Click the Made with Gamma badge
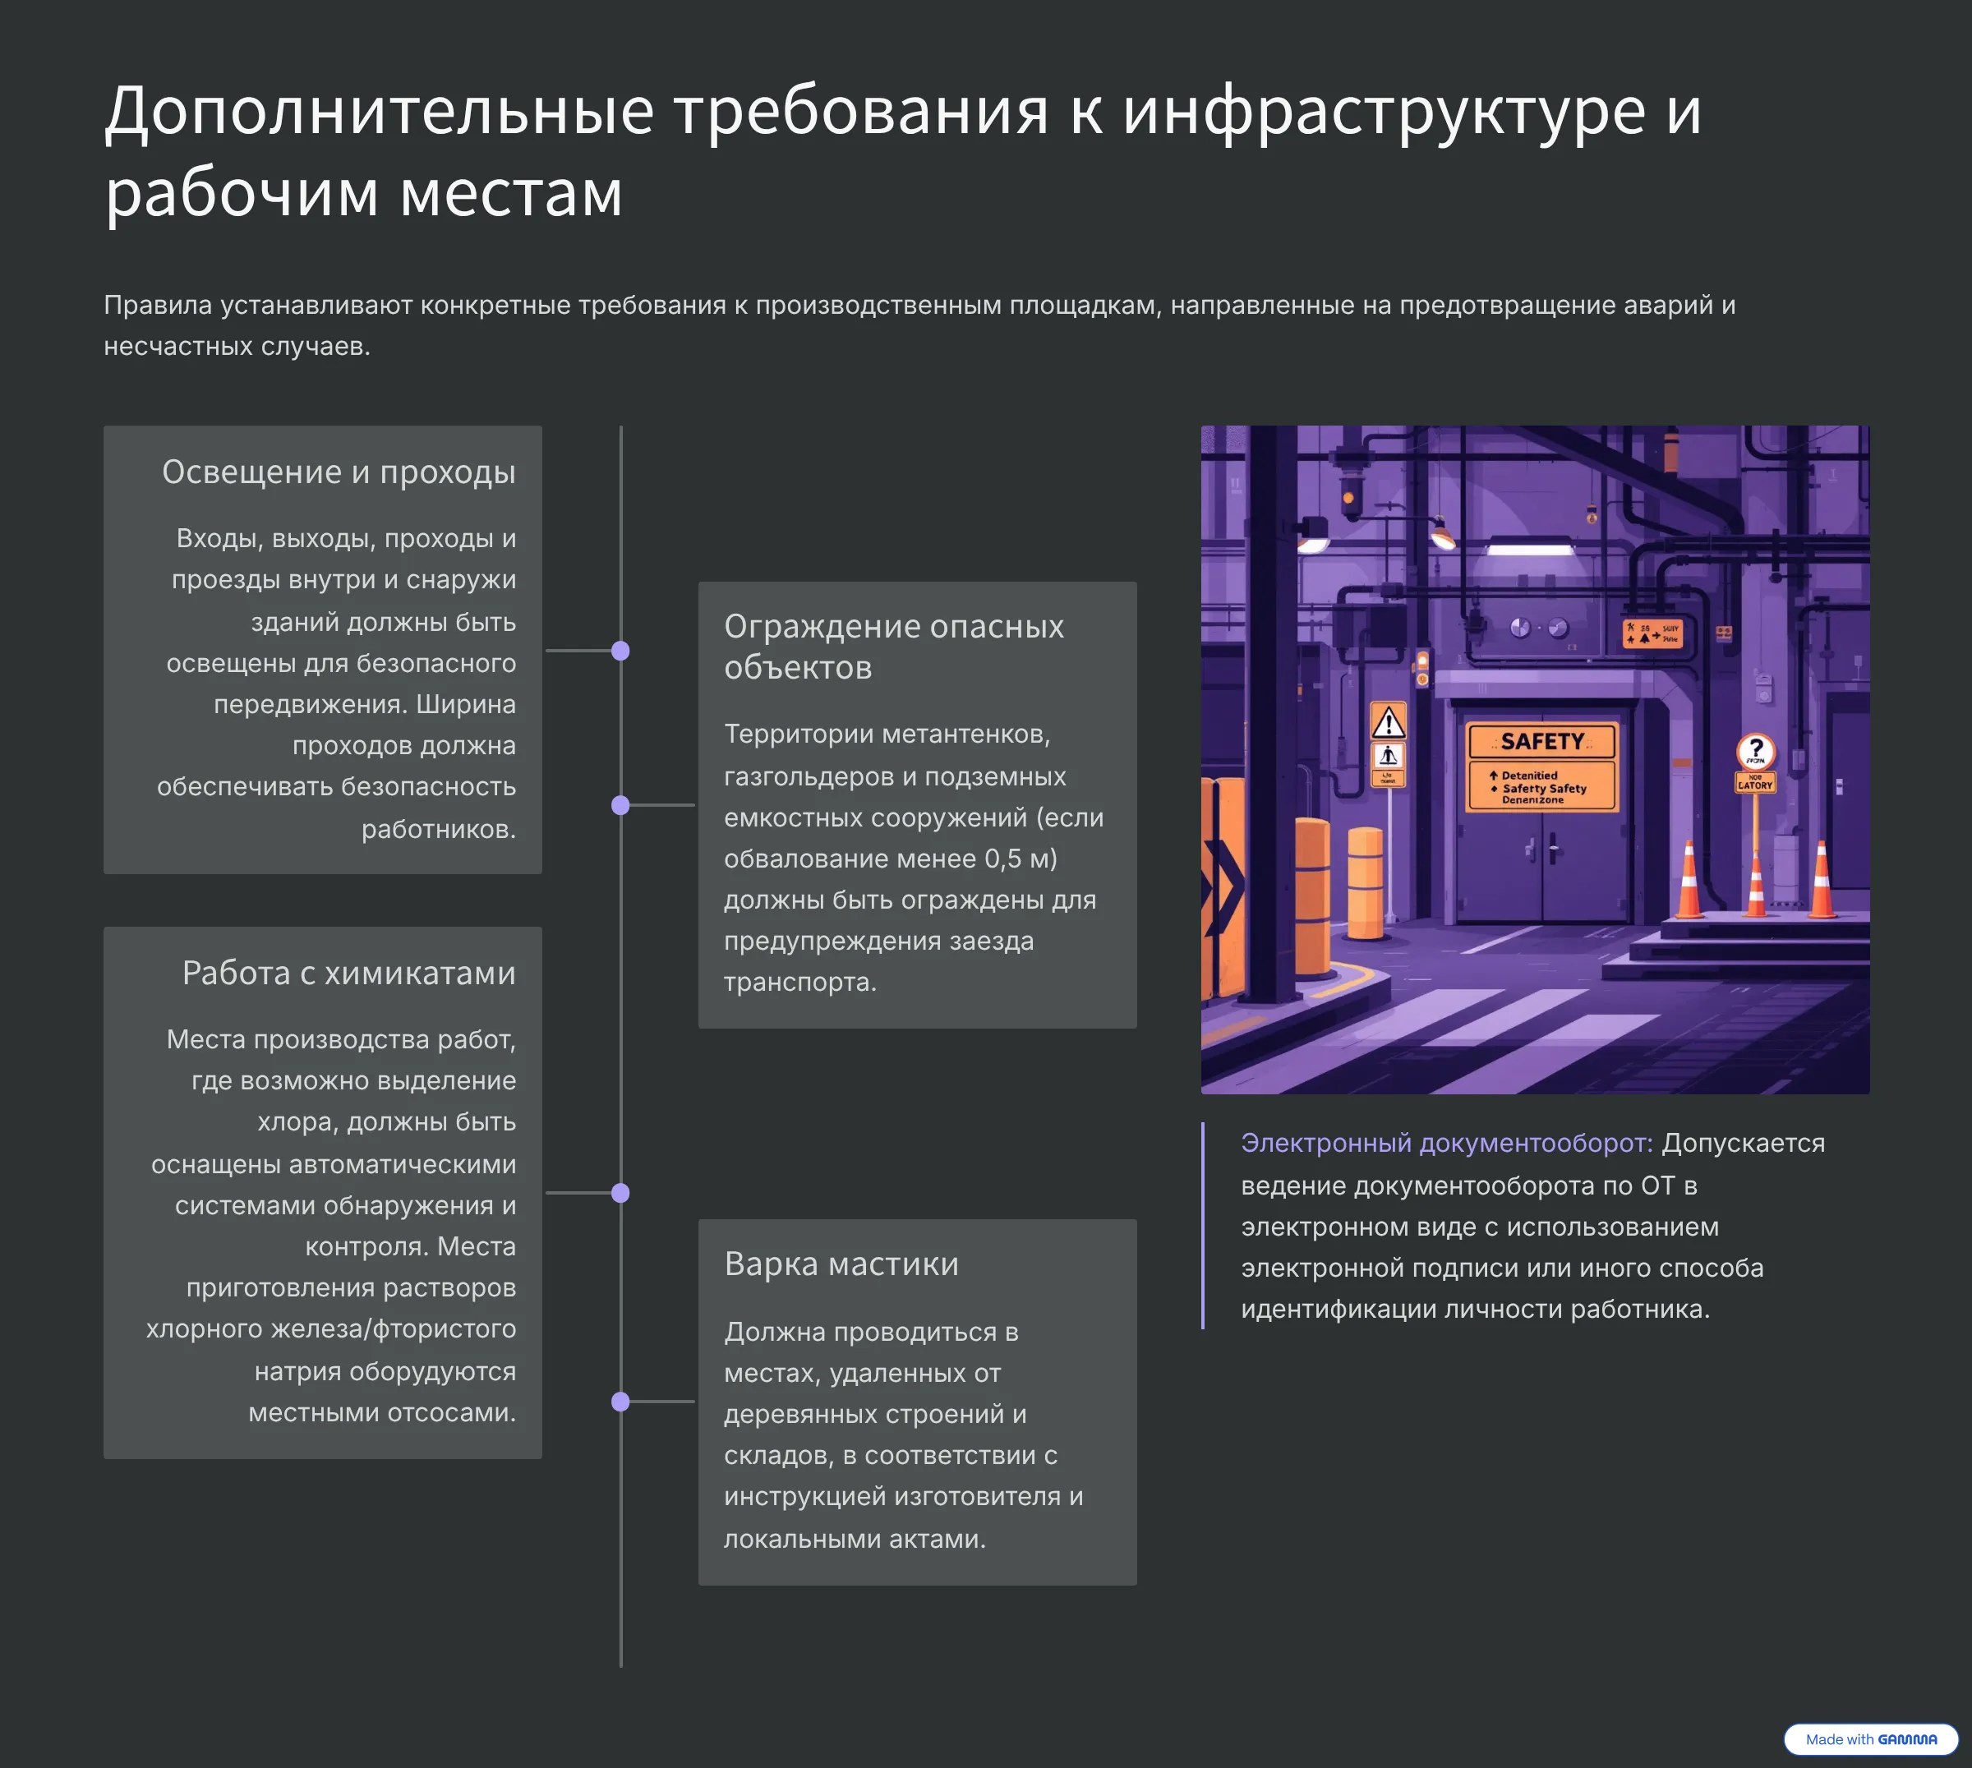Viewport: 1972px width, 1768px height. pyautogui.click(x=1870, y=1739)
